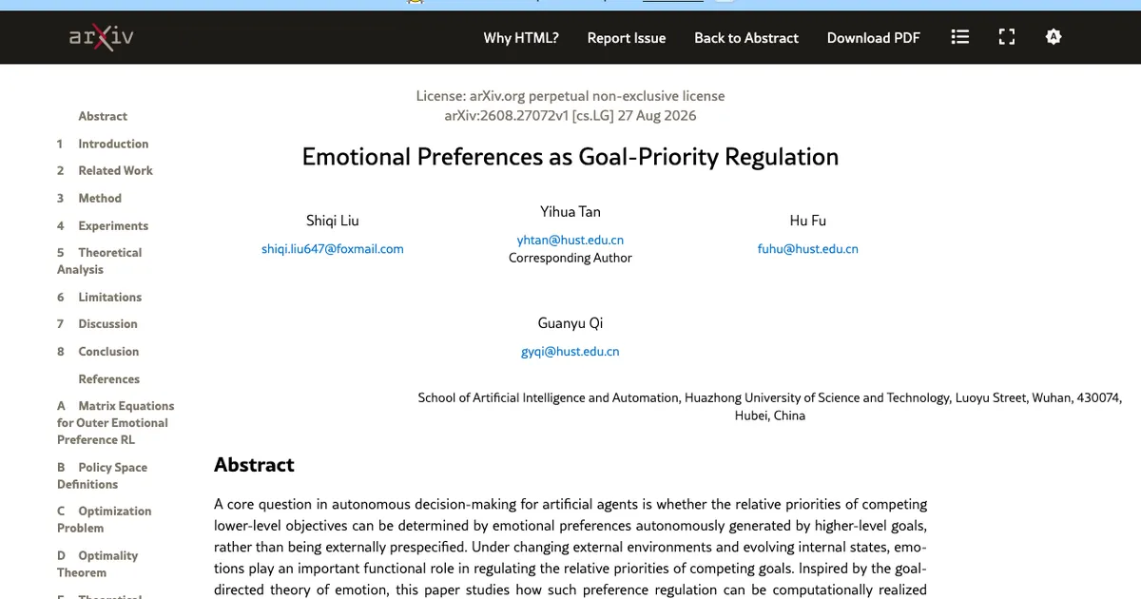Email shiqi.liu647@foxmail.com link

coord(333,249)
